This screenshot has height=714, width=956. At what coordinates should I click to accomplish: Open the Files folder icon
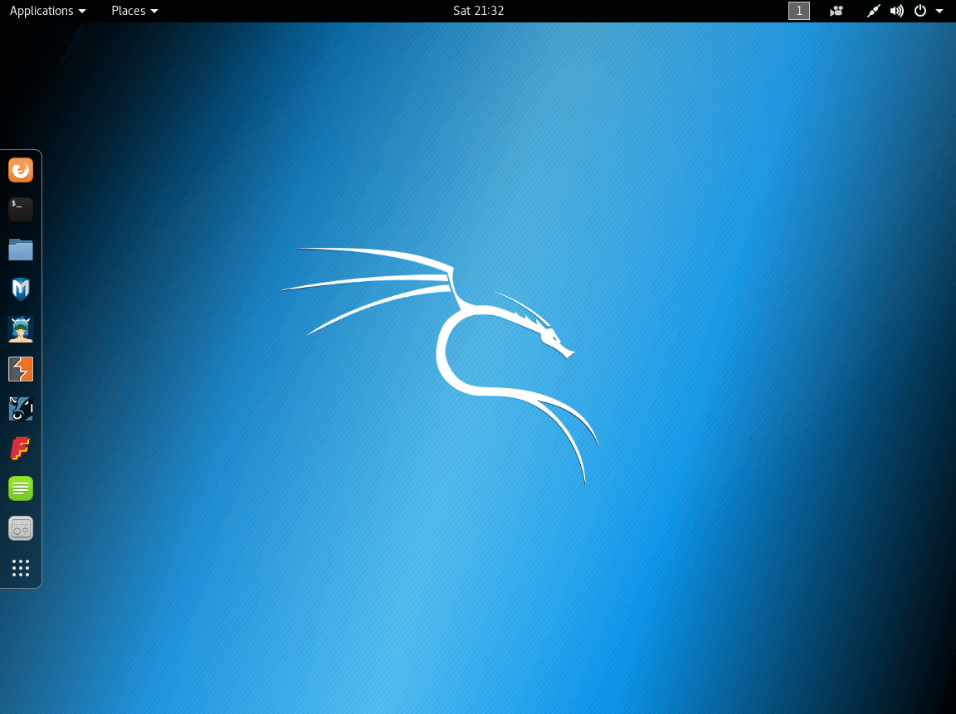(x=21, y=250)
